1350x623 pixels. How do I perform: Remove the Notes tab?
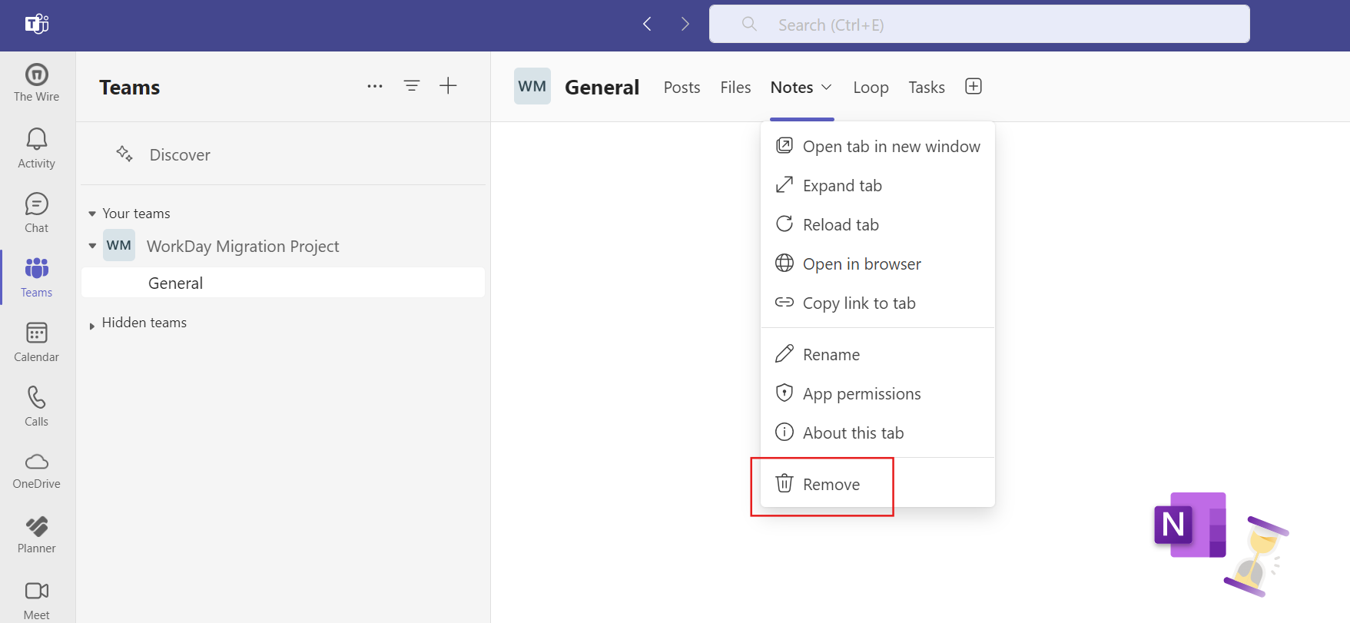pyautogui.click(x=877, y=484)
